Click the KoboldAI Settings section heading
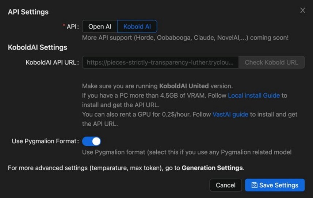313x198 pixels. (x=37, y=47)
